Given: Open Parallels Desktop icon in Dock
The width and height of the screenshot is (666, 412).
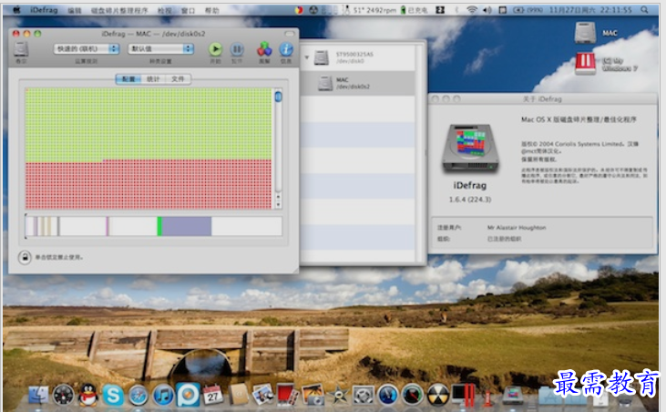Looking at the screenshot, I should 464,395.
